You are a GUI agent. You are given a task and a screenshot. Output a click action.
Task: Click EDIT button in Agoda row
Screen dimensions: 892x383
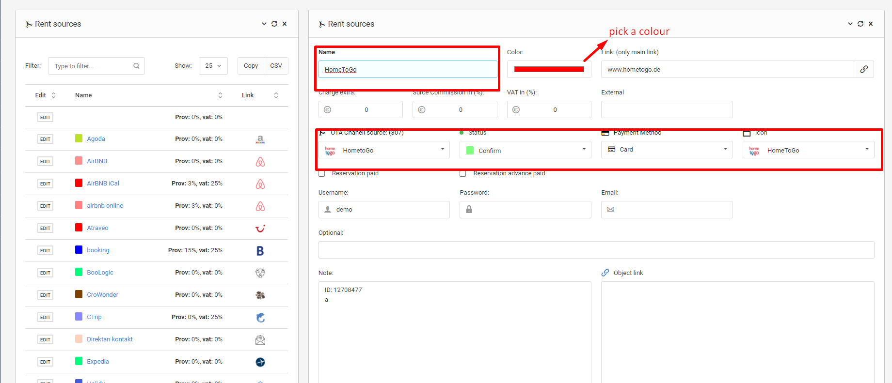pyautogui.click(x=45, y=139)
